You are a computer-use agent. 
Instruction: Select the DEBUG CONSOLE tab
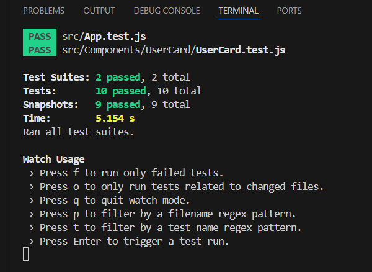(167, 11)
